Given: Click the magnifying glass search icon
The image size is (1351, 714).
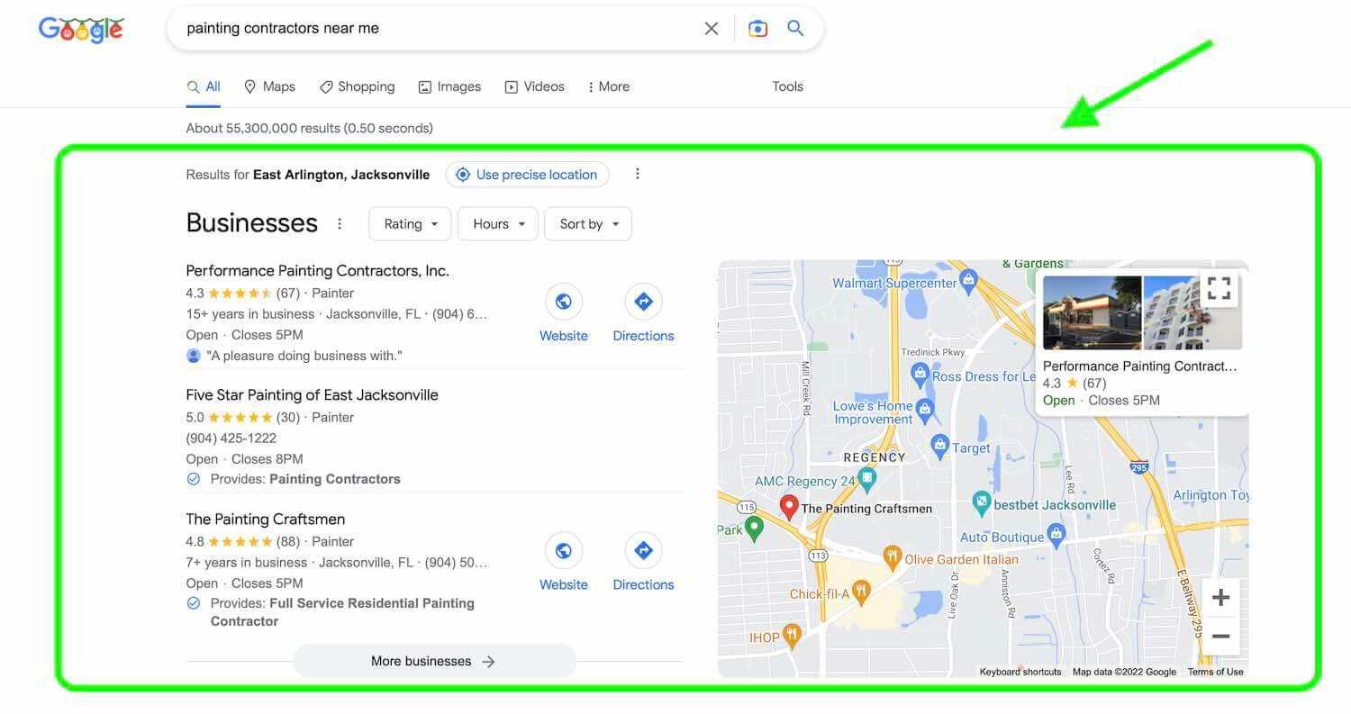Looking at the screenshot, I should pyautogui.click(x=795, y=28).
